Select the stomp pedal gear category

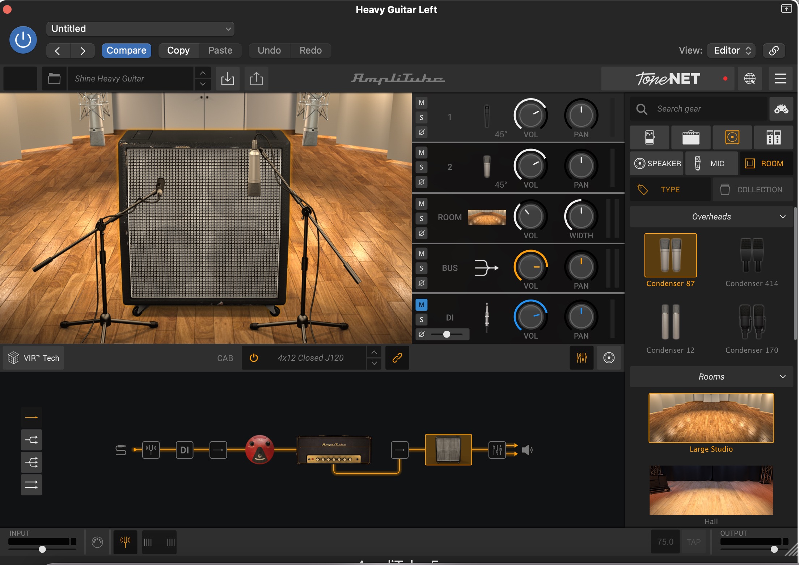(650, 138)
